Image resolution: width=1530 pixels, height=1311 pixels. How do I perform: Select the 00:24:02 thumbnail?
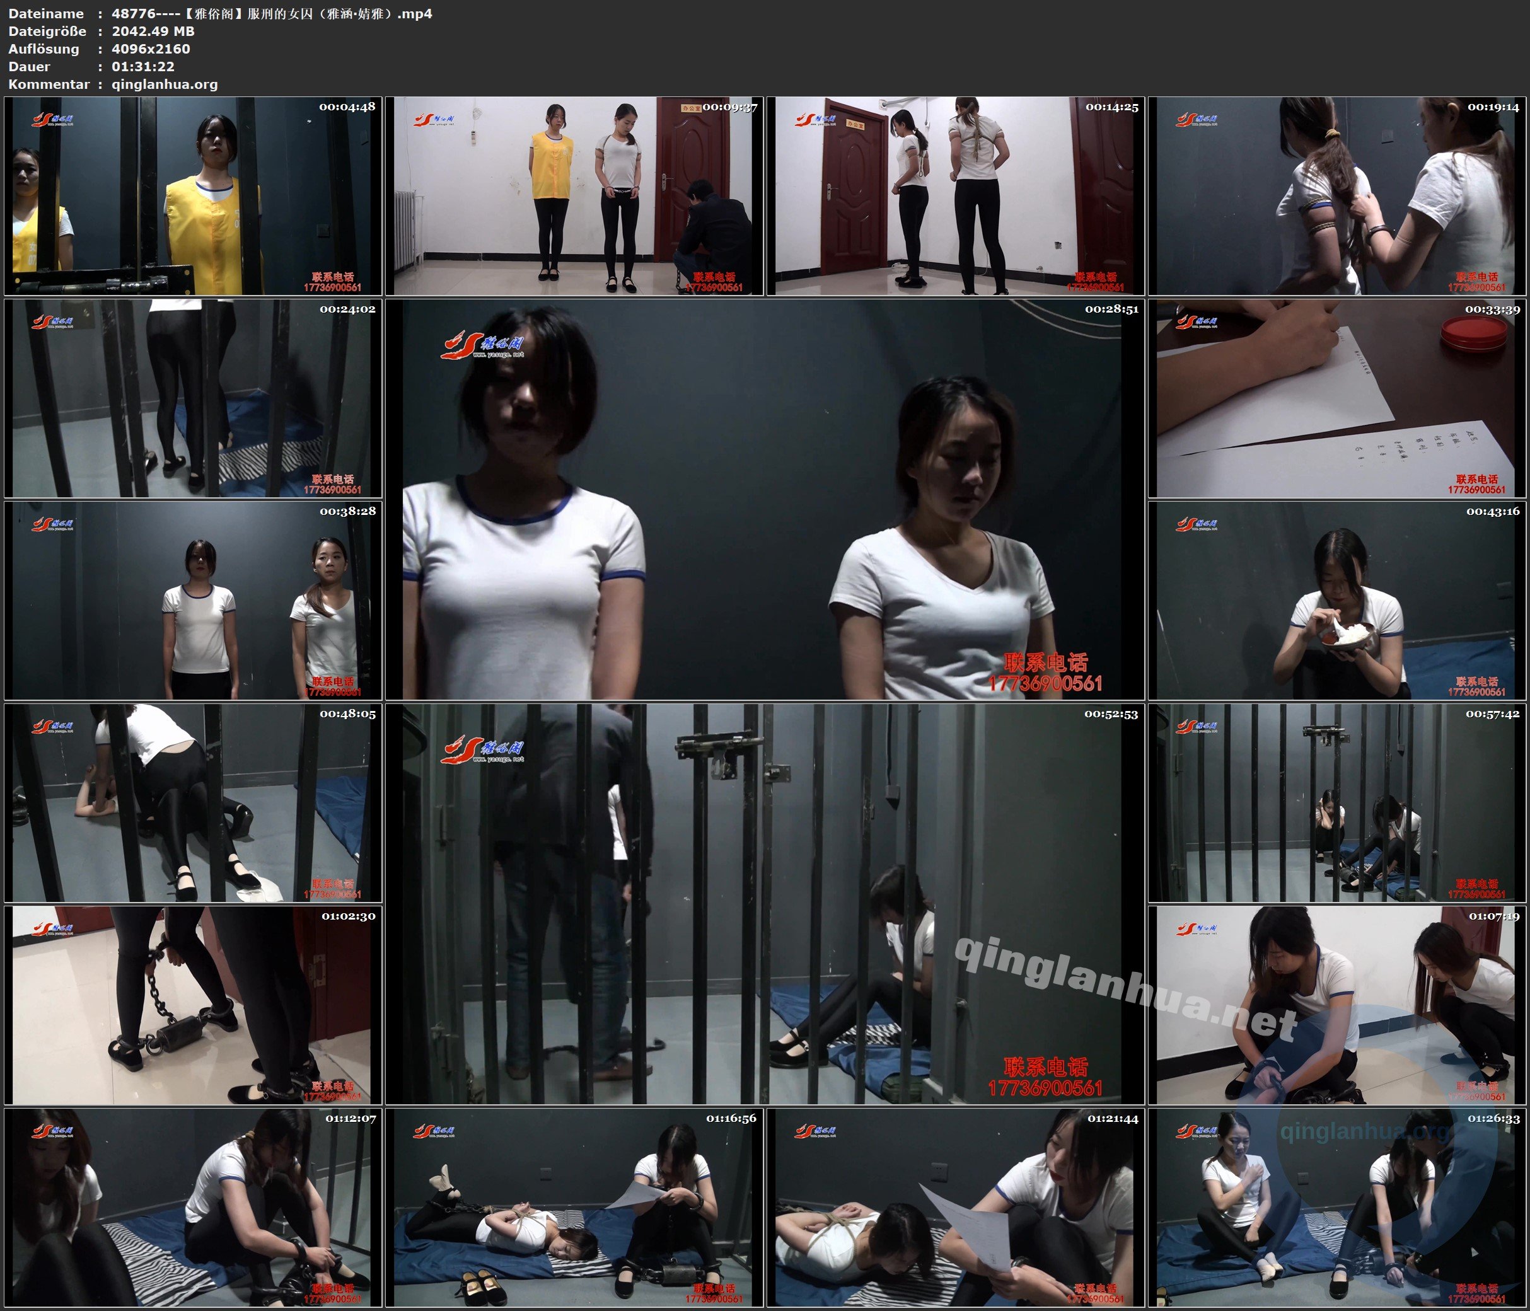point(193,398)
